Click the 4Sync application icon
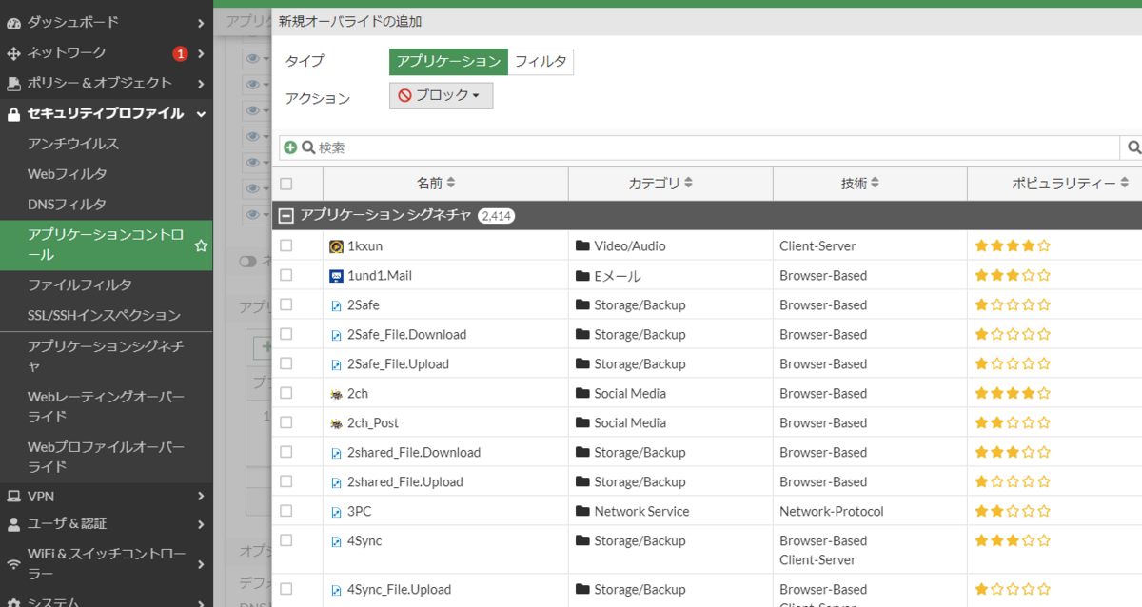Image resolution: width=1142 pixels, height=607 pixels. (x=336, y=541)
